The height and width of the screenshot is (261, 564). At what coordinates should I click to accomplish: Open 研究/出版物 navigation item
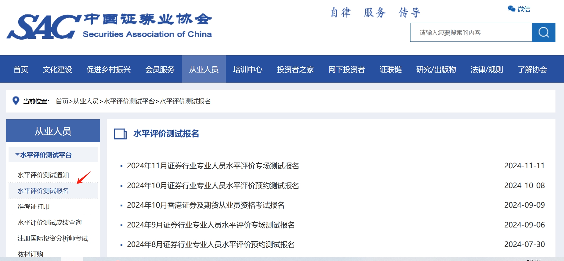click(436, 70)
